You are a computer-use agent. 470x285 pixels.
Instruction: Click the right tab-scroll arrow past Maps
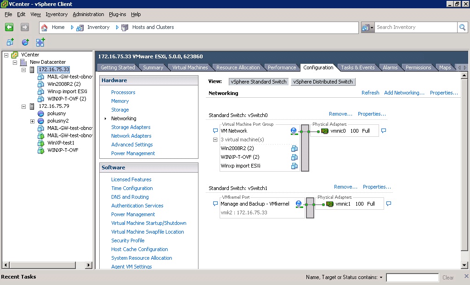click(465, 67)
